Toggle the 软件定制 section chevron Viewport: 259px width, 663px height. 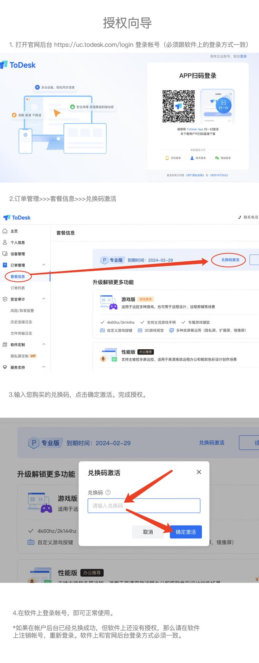pyautogui.click(x=44, y=344)
